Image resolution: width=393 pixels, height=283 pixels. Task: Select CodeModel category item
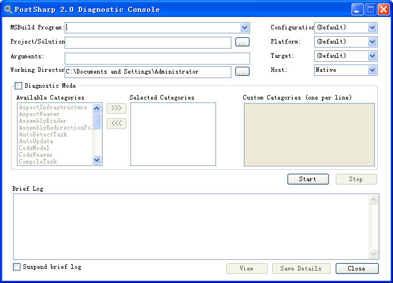click(x=34, y=148)
